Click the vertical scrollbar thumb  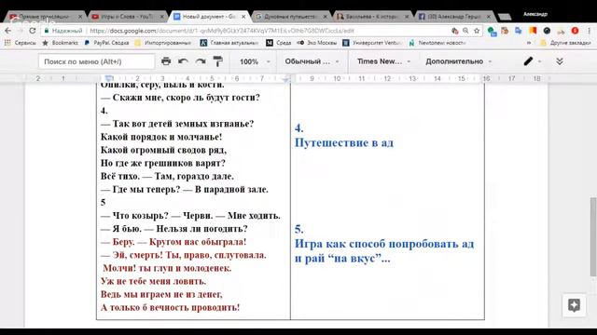coord(593,237)
